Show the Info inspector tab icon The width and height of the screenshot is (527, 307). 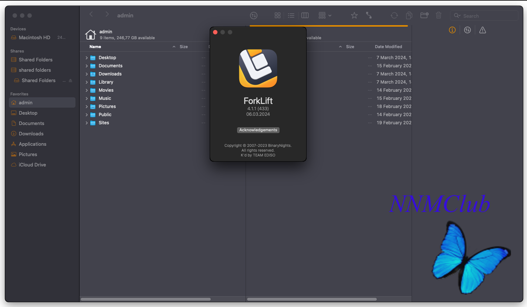point(452,30)
